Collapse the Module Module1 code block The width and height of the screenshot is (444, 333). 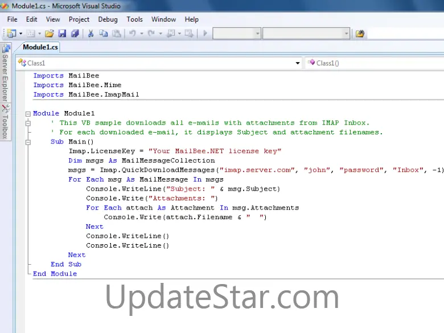click(x=28, y=114)
